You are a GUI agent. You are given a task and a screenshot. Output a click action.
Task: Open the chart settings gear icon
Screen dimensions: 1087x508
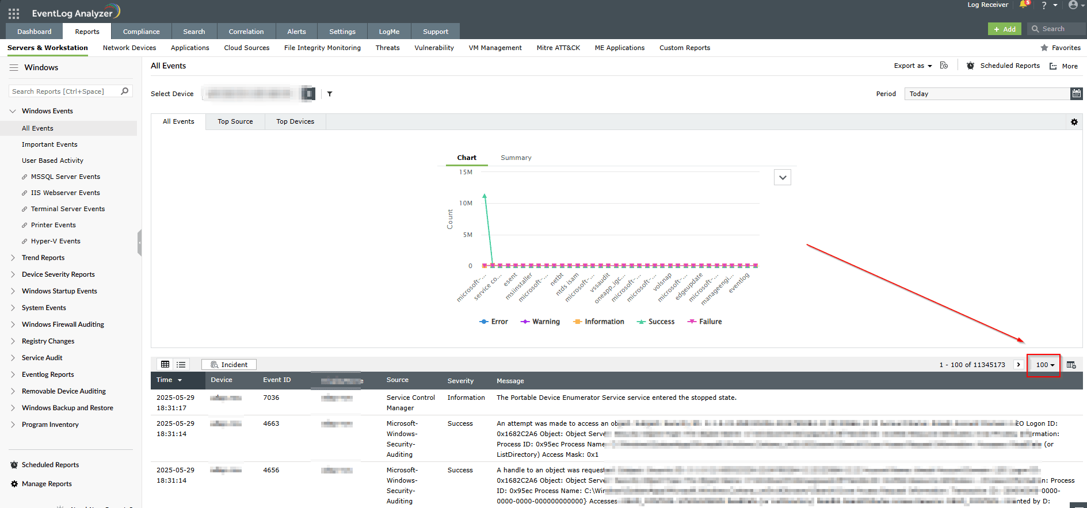pos(1074,122)
